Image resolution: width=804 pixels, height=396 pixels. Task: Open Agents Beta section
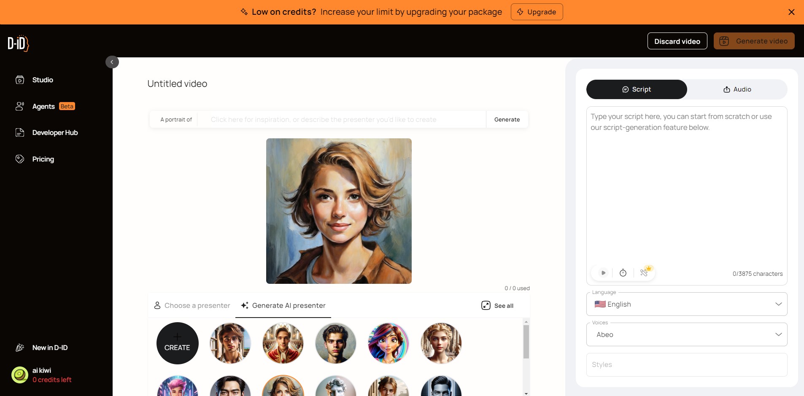45,106
